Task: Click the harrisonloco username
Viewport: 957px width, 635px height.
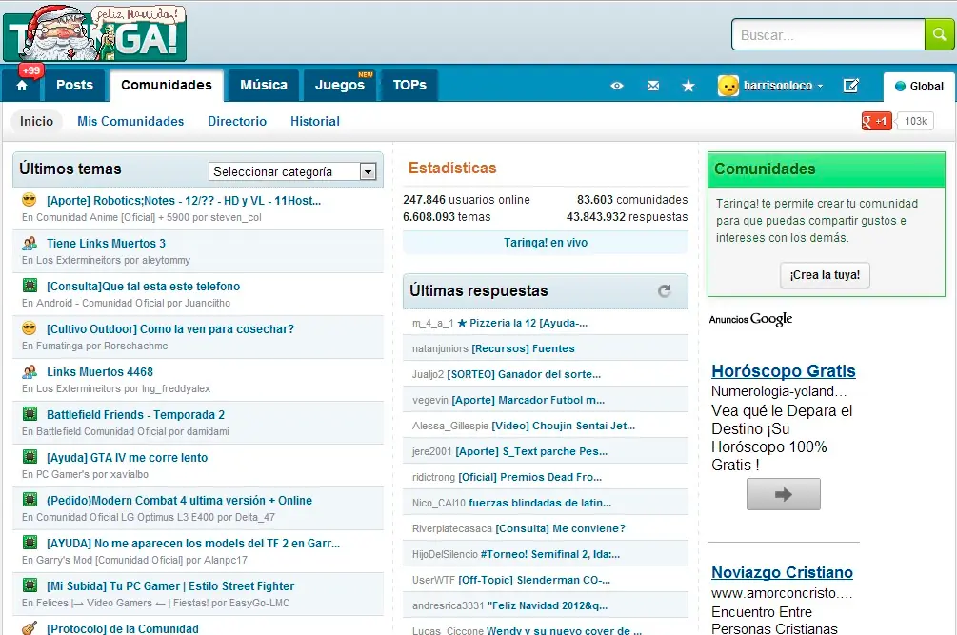Action: click(778, 86)
